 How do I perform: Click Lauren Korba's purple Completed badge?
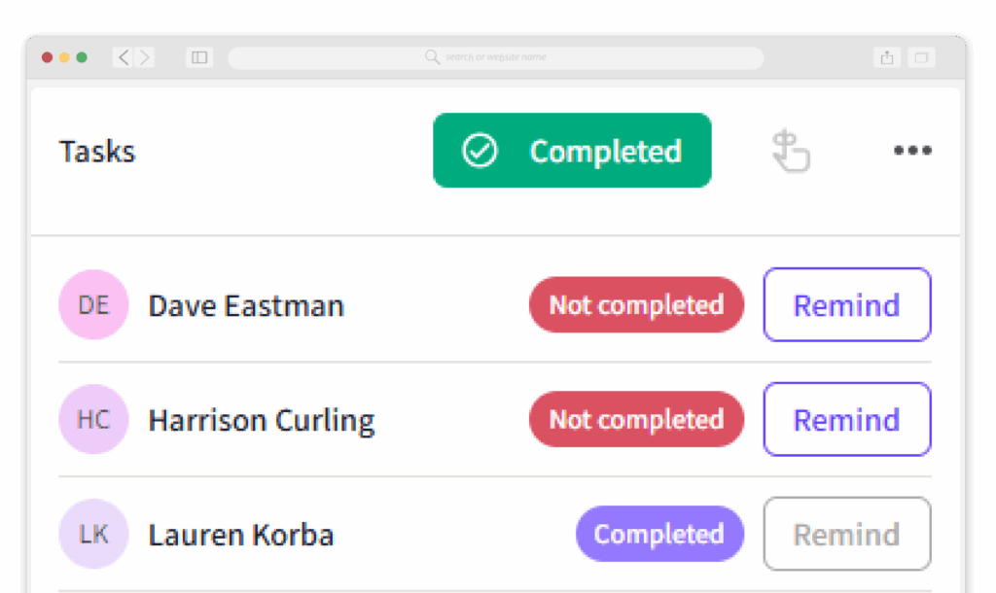659,535
